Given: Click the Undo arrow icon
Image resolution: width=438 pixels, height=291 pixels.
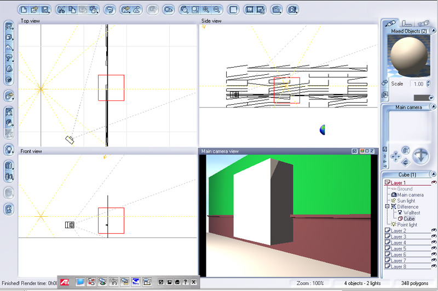Looking at the screenshot, I should pyautogui.click(x=109, y=9).
